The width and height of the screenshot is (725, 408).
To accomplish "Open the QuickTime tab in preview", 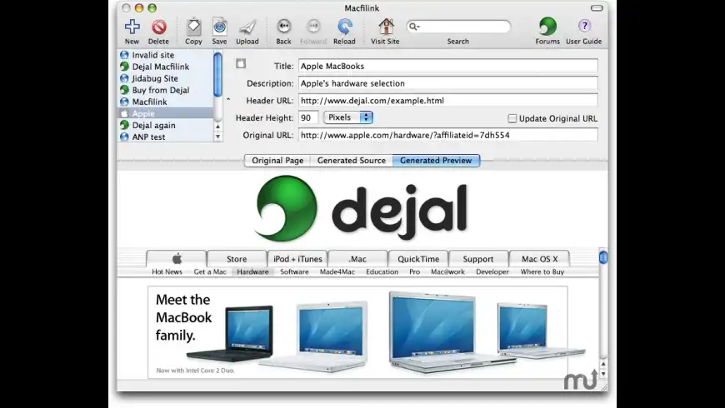I will [418, 259].
